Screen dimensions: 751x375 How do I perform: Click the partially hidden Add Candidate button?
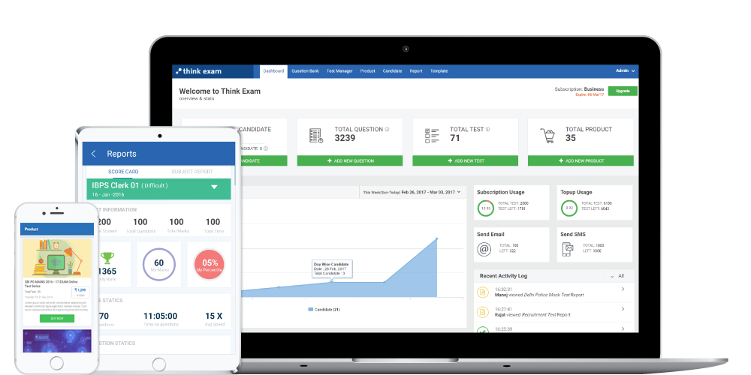[x=262, y=161]
